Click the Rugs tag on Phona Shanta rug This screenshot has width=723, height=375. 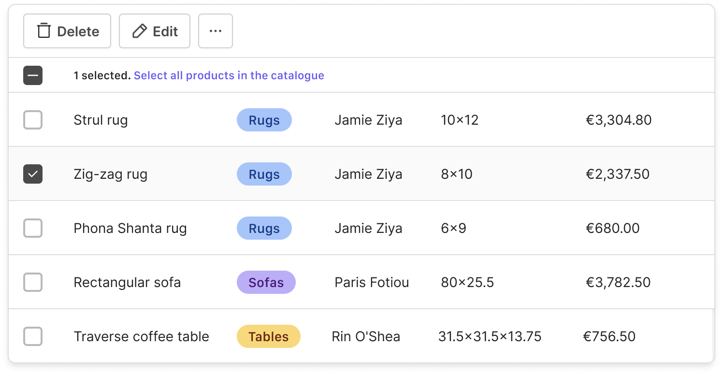point(264,228)
